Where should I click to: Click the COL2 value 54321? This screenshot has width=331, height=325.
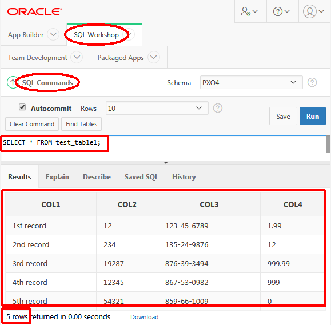coord(114,301)
